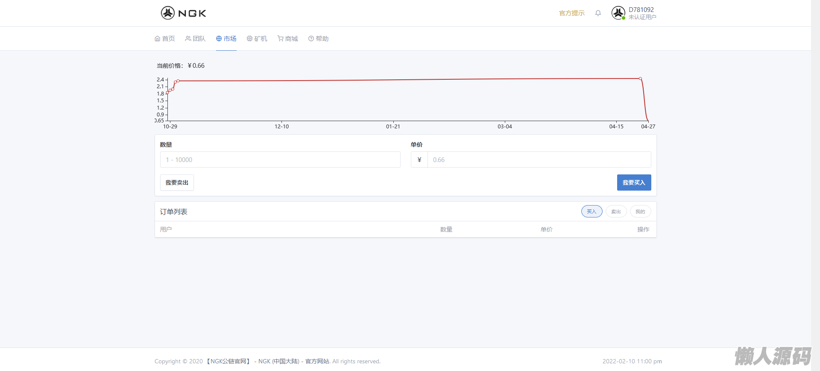820x371 pixels.
Task: Open the notification bell icon
Action: tap(598, 13)
